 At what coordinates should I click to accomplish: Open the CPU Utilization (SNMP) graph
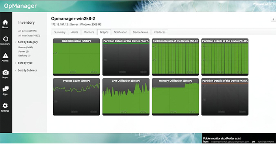click(x=126, y=97)
